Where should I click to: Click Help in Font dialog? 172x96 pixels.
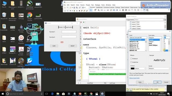pos(140,82)
